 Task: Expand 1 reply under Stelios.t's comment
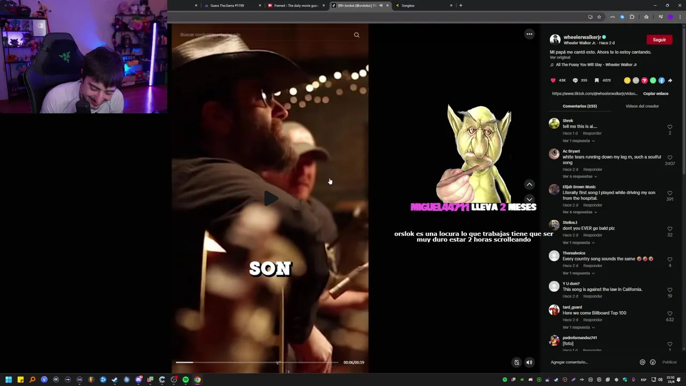tap(578, 243)
